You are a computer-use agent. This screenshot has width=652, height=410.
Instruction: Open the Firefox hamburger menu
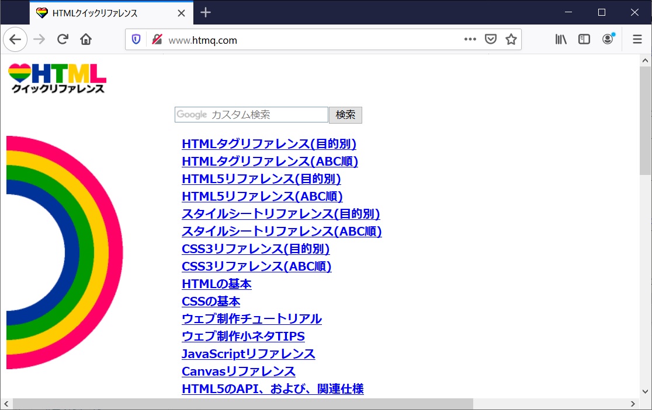(637, 40)
